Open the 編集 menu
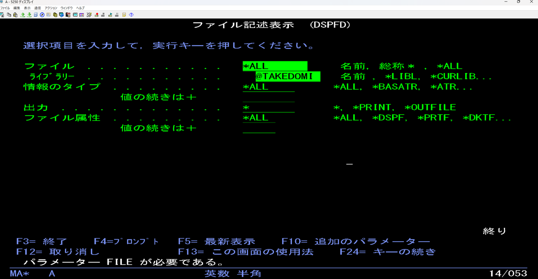538x279 pixels. point(17,8)
